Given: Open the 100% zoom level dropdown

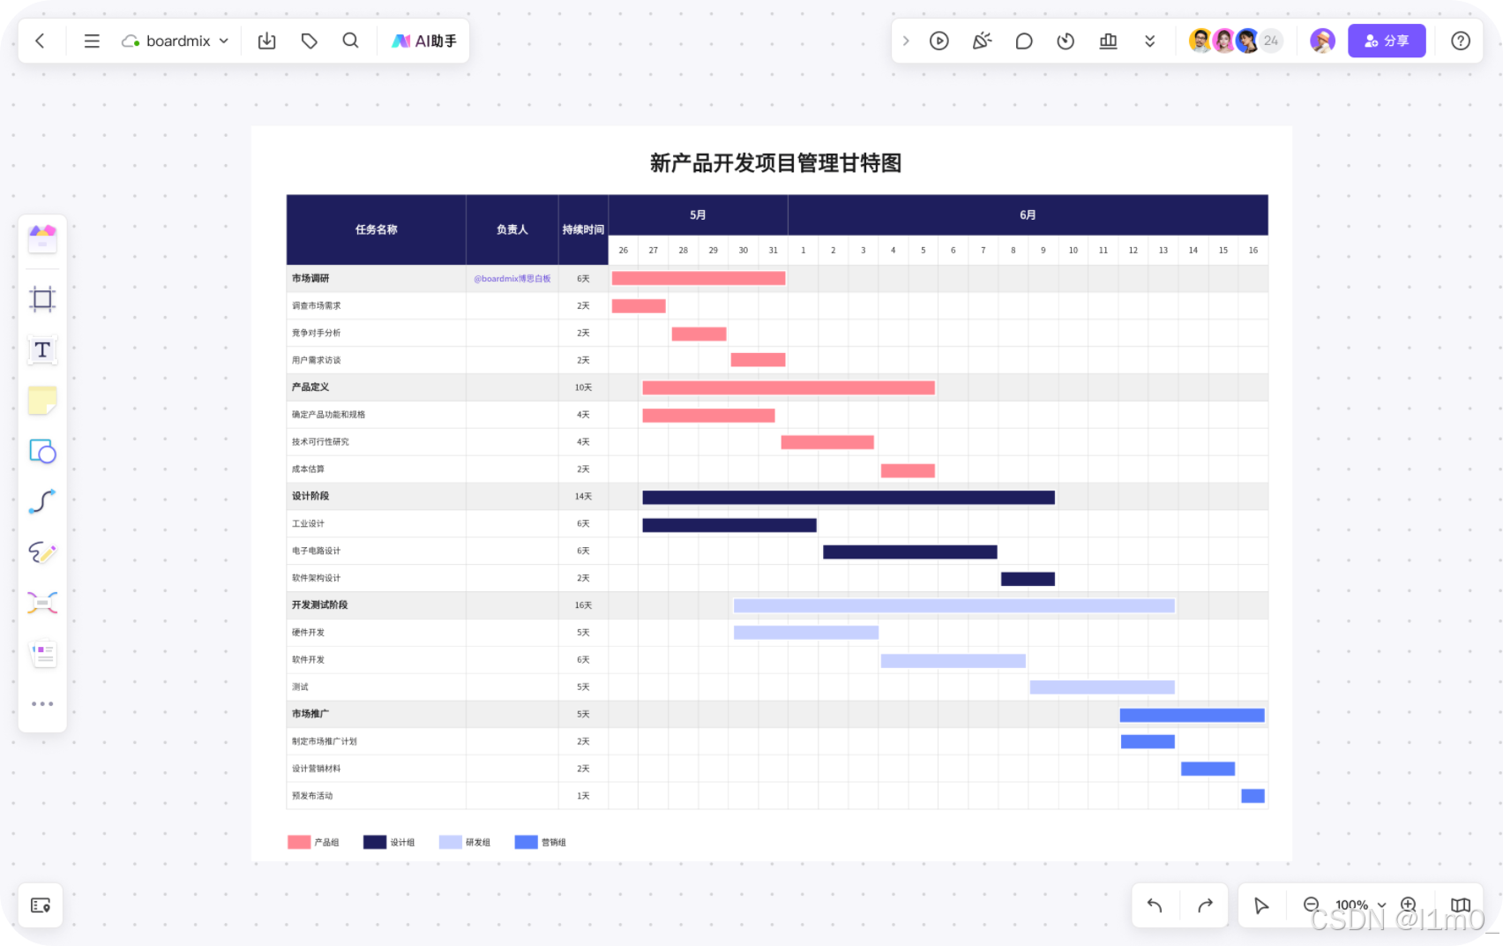Looking at the screenshot, I should (1359, 905).
